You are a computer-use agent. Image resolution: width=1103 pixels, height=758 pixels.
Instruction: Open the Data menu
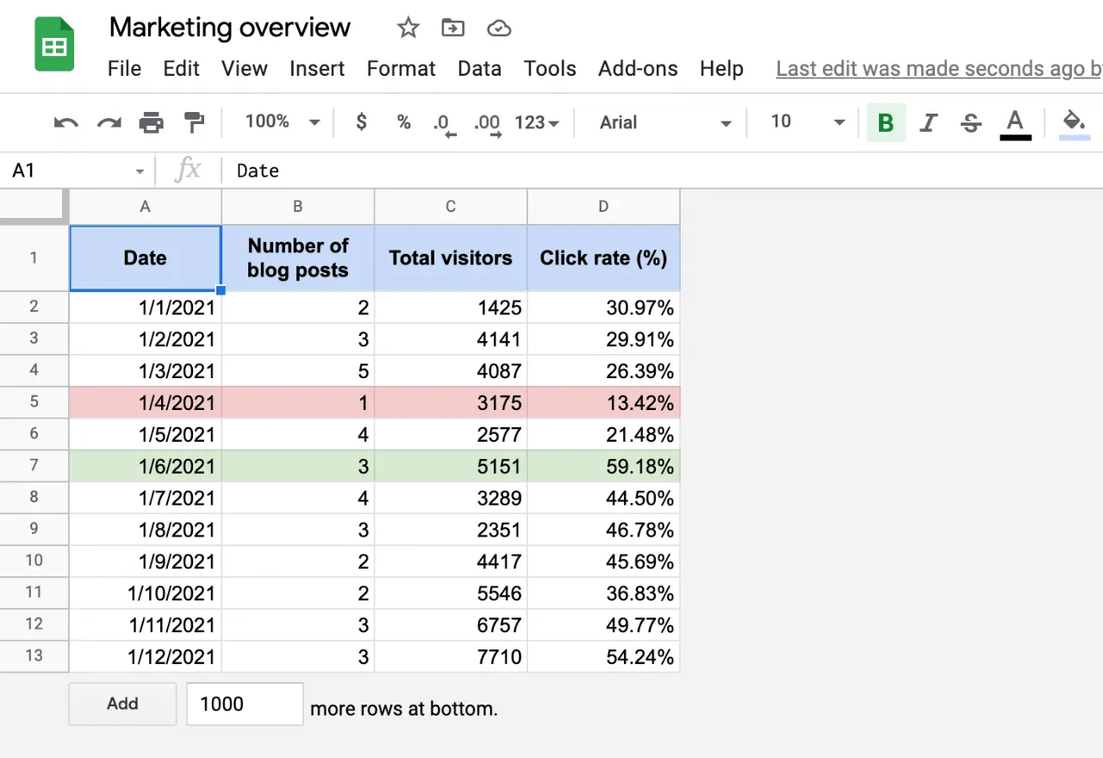480,68
